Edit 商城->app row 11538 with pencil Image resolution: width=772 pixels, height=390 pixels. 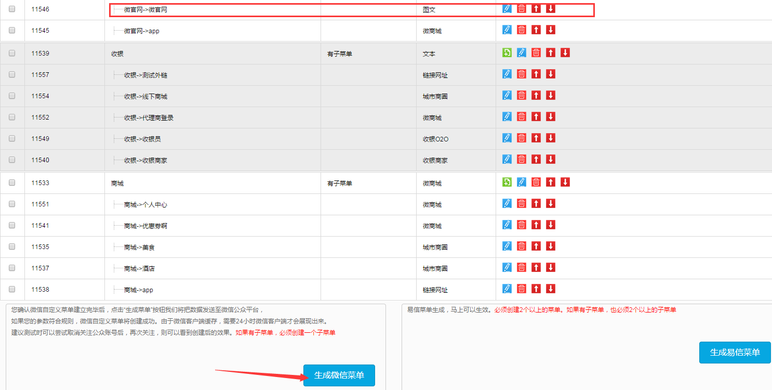[x=507, y=289]
